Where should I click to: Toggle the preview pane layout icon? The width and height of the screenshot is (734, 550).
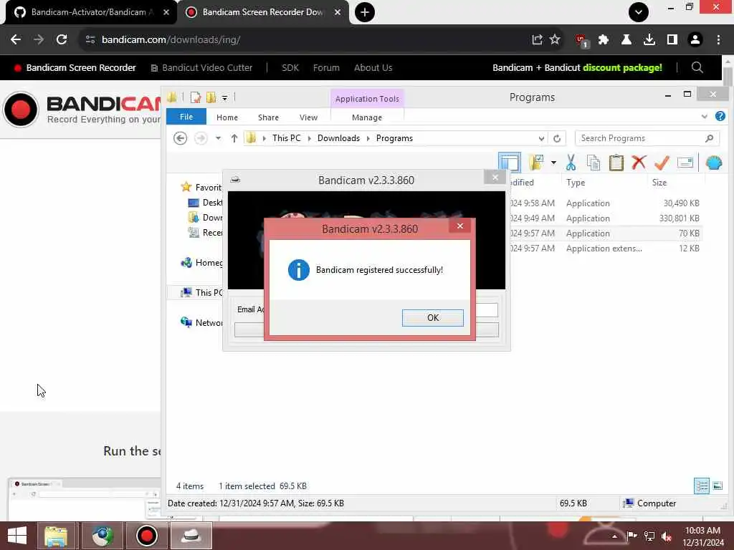tap(510, 163)
